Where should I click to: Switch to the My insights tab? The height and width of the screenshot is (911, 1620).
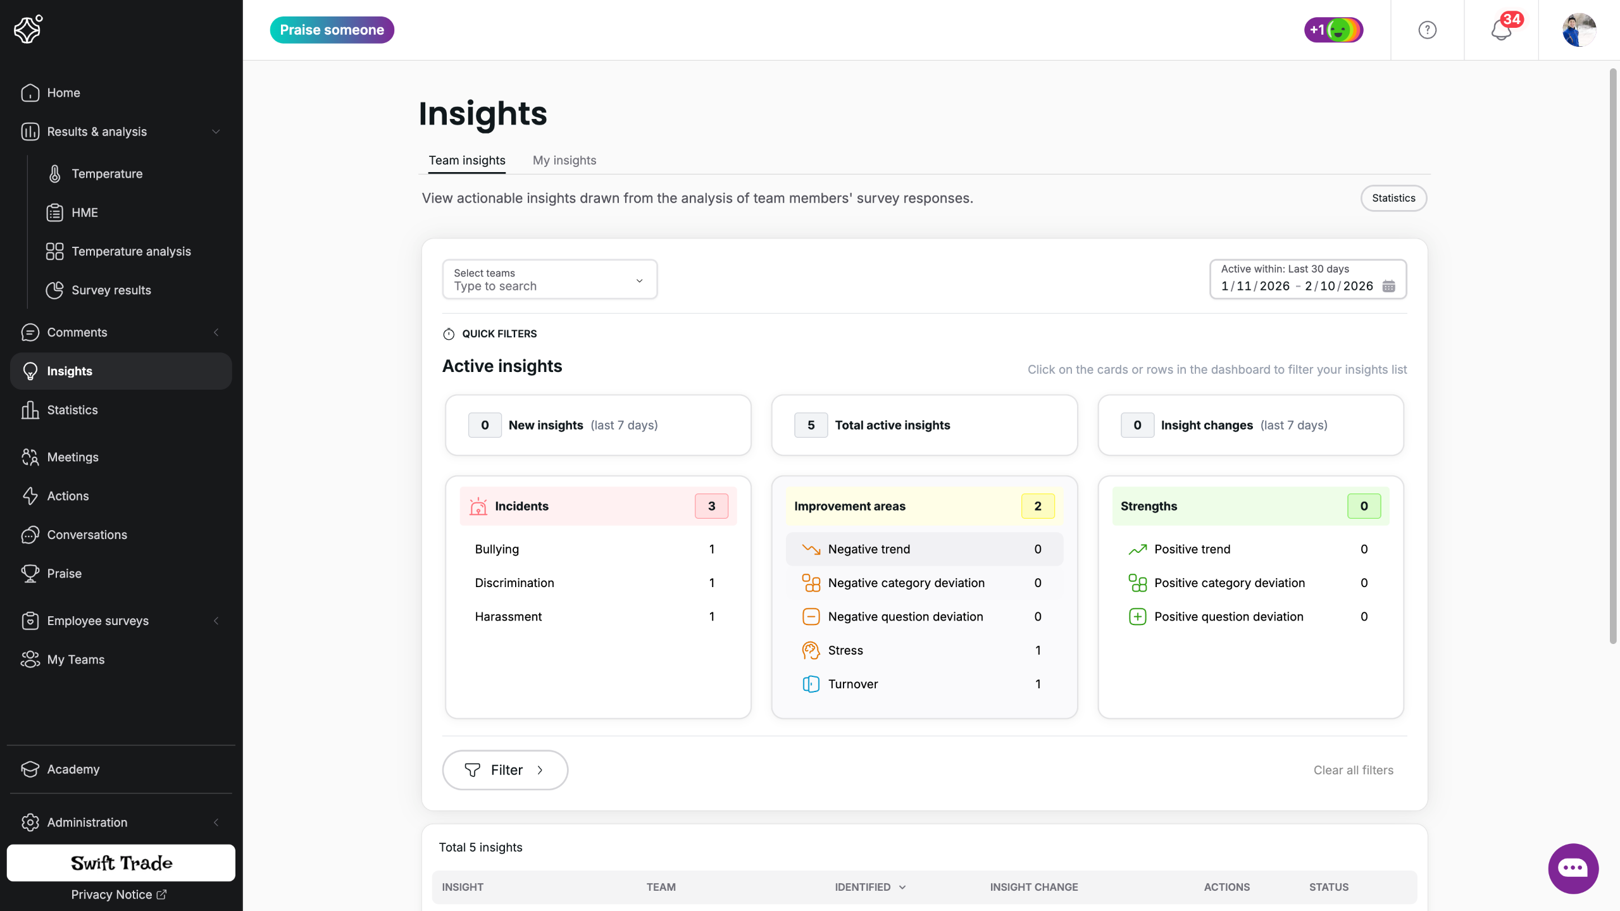coord(564,160)
